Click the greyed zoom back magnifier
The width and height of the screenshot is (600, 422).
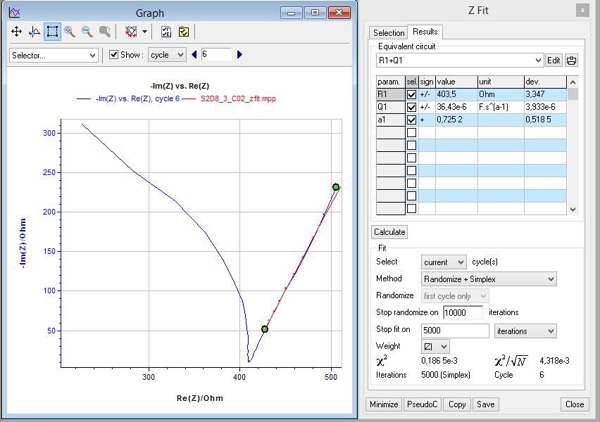coord(104,32)
